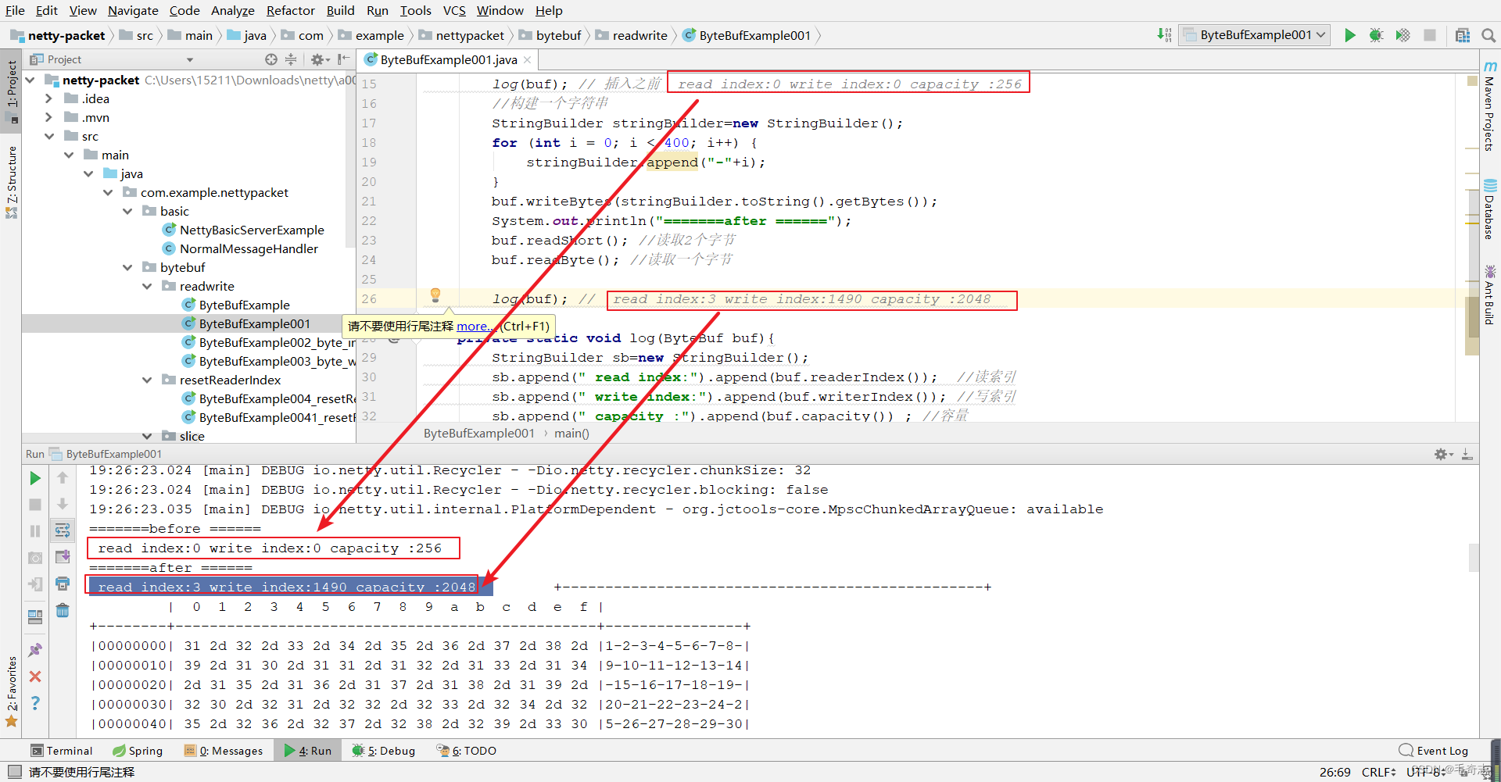
Task: Restore layout icon in Run sidebar
Action: point(35,617)
